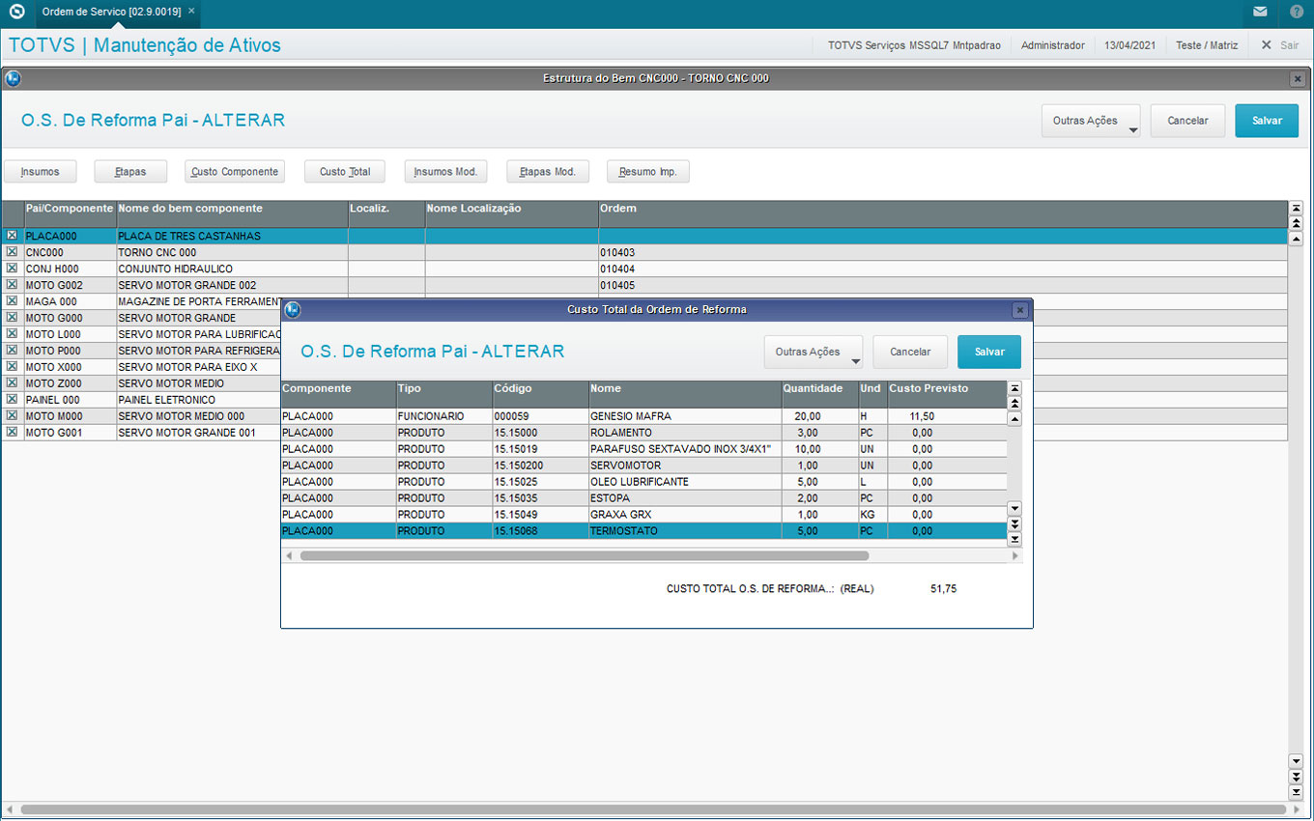Open the help question mark icon
Viewport: 1314px width, 821px height.
pyautogui.click(x=1297, y=13)
